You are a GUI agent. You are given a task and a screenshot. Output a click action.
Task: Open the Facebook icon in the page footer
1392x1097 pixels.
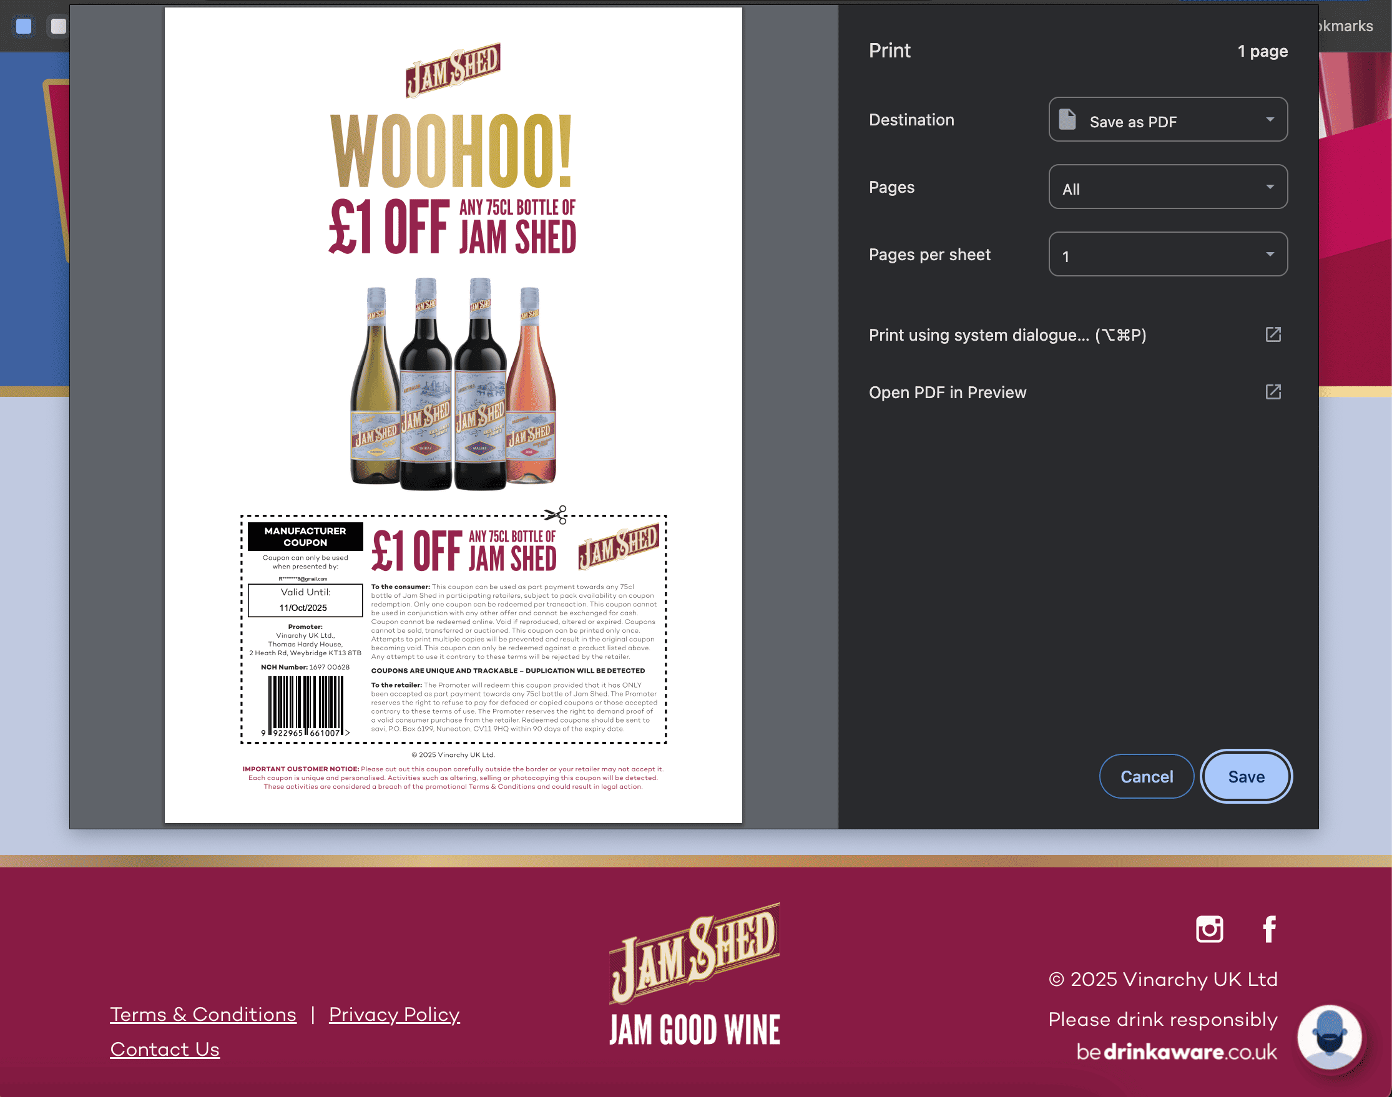click(1269, 929)
